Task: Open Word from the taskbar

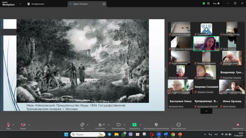Action: [x=166, y=134]
